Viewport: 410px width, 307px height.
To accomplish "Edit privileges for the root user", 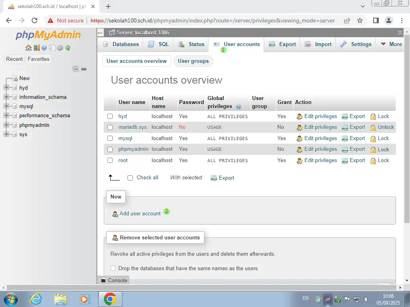I will click(x=317, y=160).
